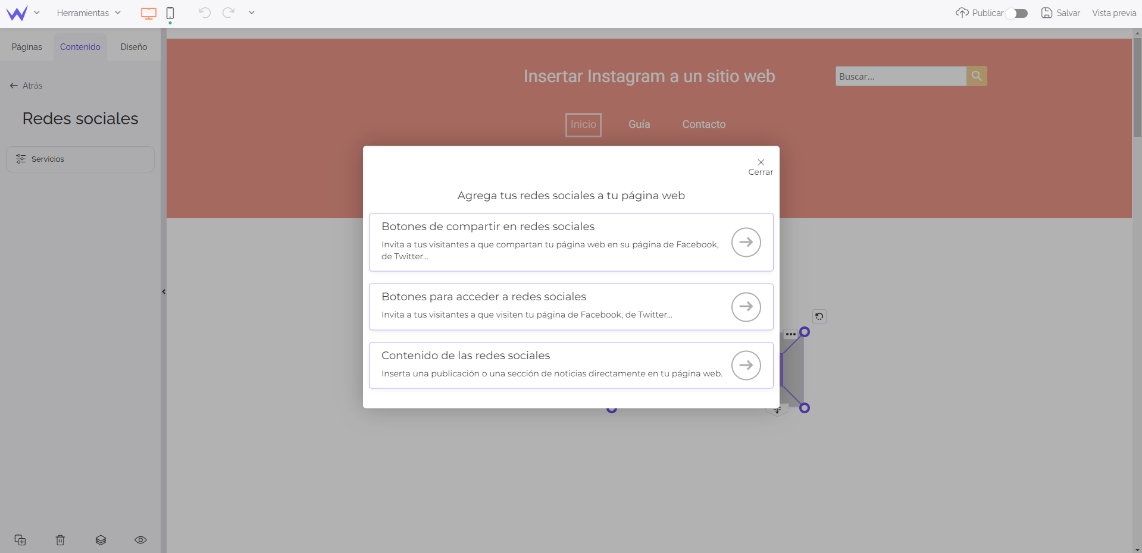
Task: Click the duplicate element icon
Action: click(20, 540)
